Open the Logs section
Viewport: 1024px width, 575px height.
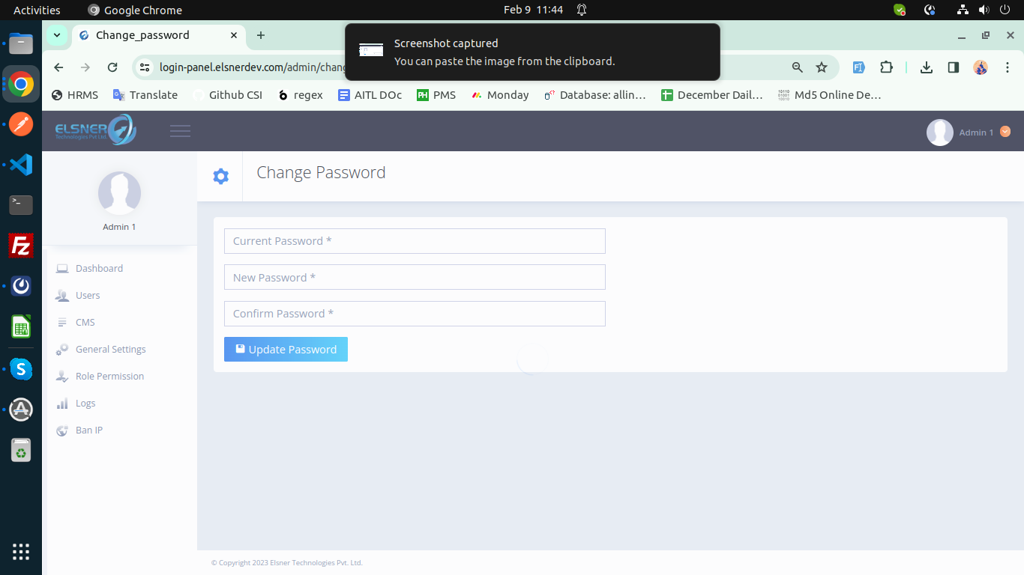click(x=85, y=403)
